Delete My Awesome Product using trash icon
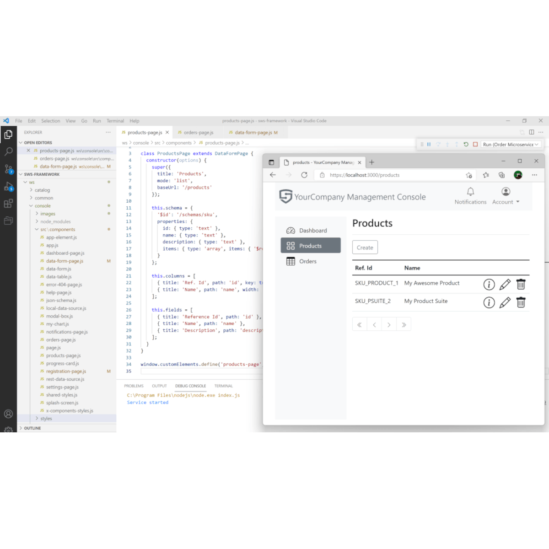 [x=521, y=285]
